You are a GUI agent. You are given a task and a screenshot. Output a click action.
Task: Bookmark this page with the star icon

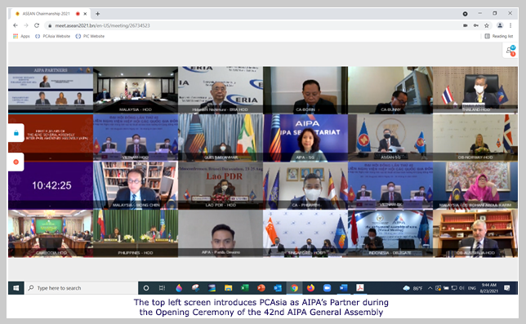(x=487, y=25)
